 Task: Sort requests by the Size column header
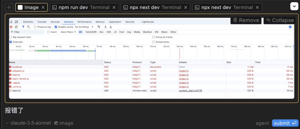[240, 62]
